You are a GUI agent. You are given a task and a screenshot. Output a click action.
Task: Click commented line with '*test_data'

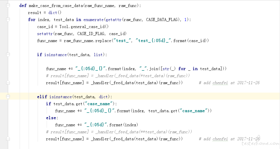tap(118, 76)
